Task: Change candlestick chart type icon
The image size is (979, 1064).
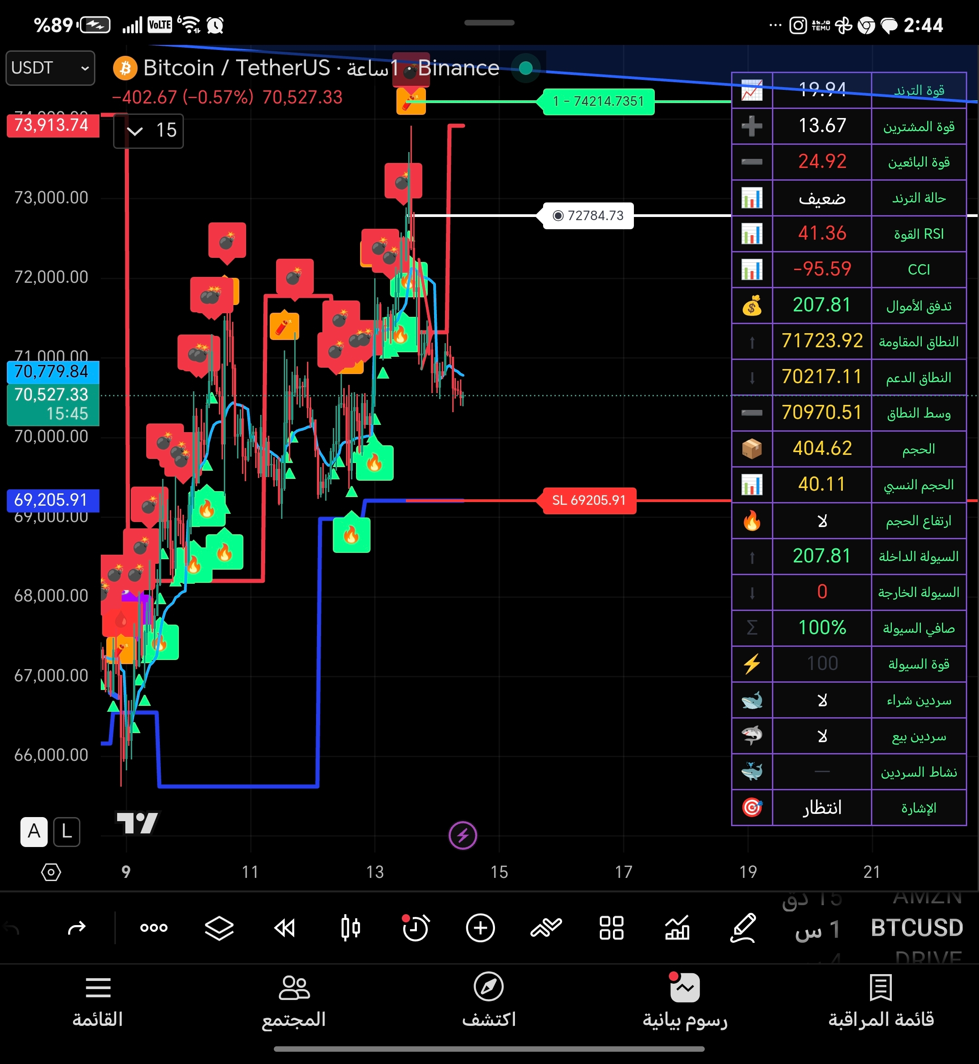Action: 350,928
